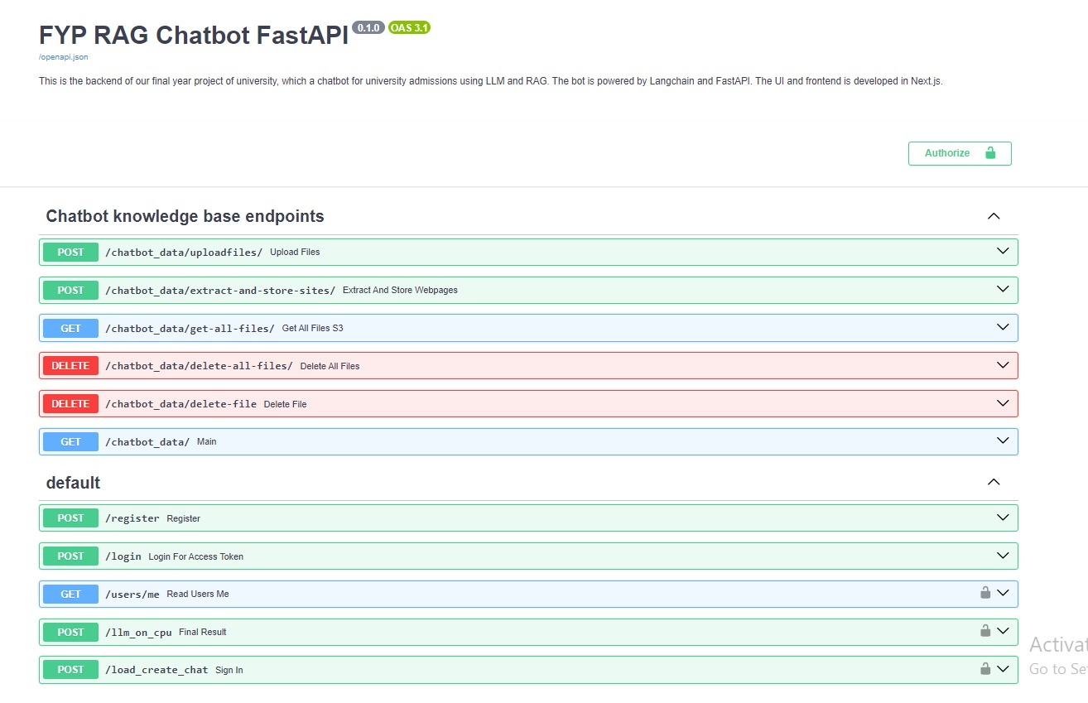Click the DELETE badge for delete-all-files
The image size is (1088, 703).
tap(71, 366)
